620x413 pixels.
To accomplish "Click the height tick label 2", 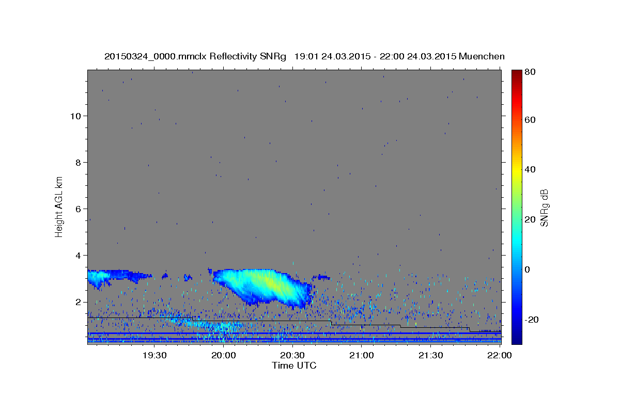I will point(78,301).
